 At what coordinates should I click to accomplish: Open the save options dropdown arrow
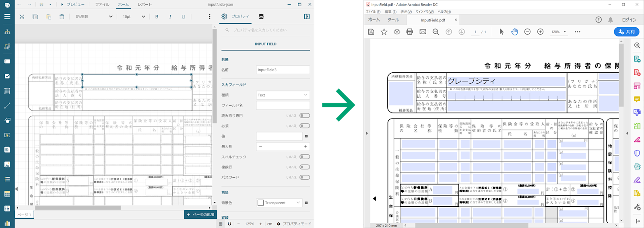[x=50, y=4]
